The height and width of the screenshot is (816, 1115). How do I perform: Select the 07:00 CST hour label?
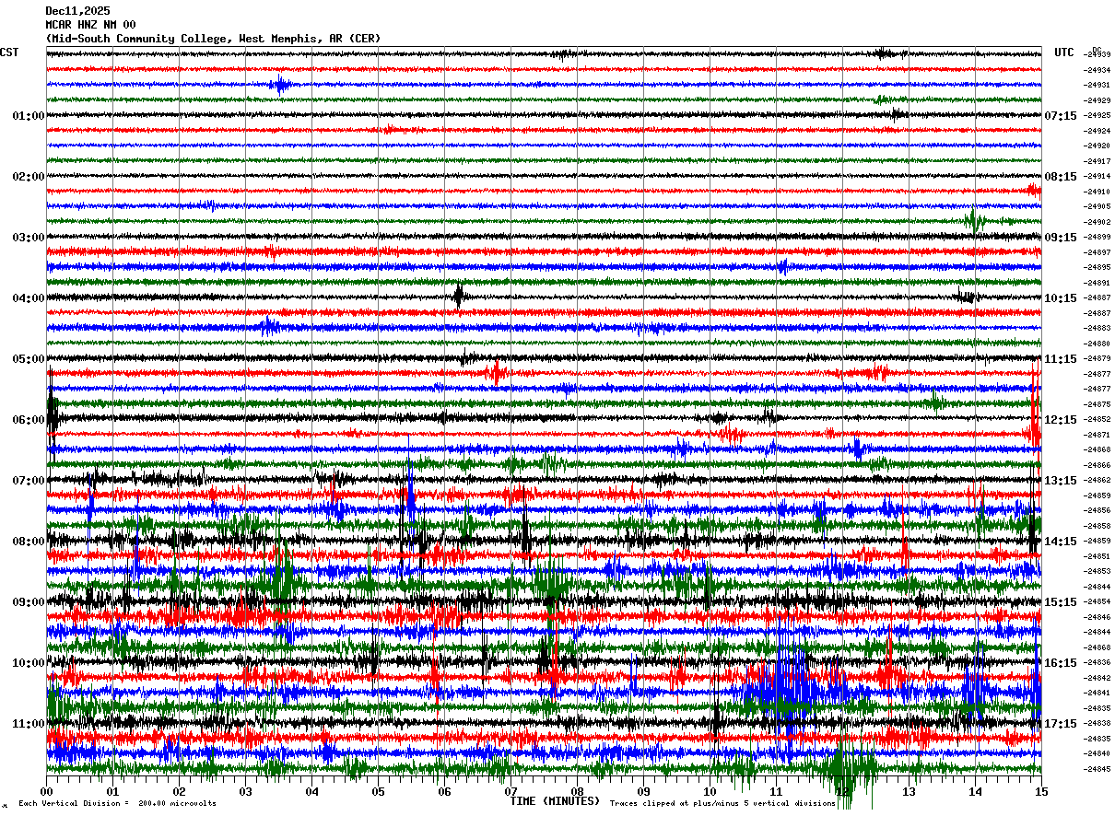coord(29,481)
